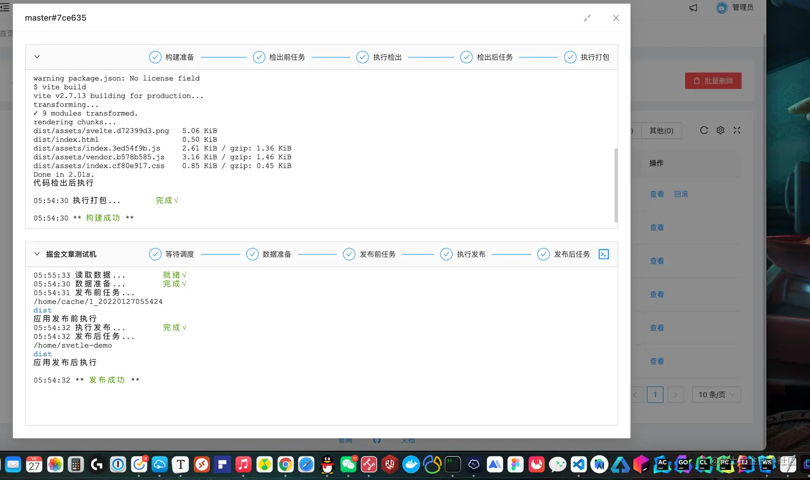Click the shrink dialog arrows icon
Image resolution: width=810 pixels, height=480 pixels.
coord(587,18)
